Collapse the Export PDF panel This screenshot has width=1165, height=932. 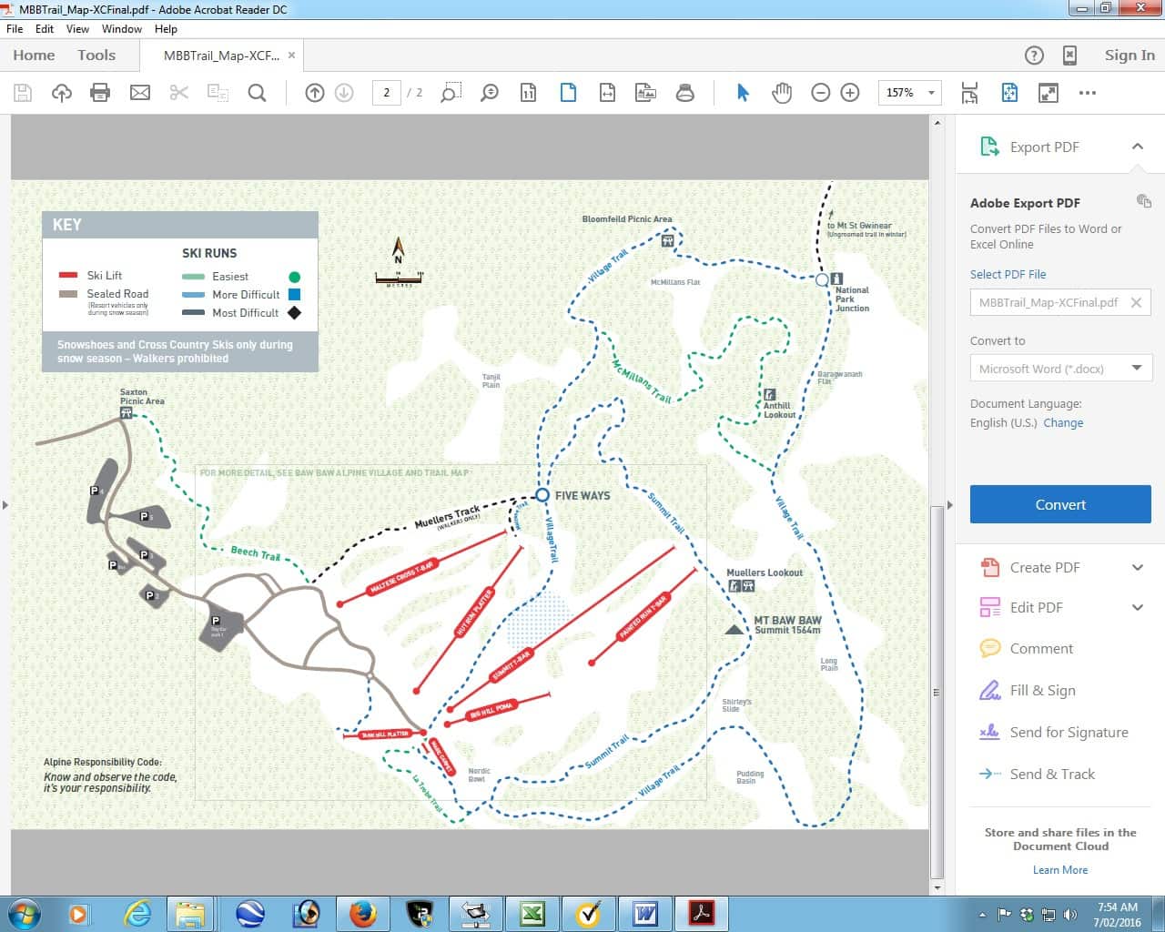(1137, 147)
